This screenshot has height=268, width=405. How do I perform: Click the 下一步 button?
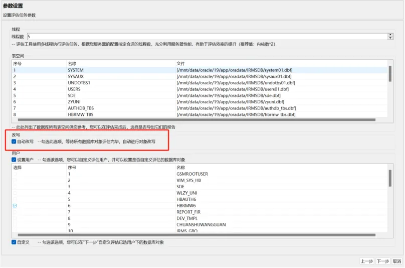pos(382,261)
